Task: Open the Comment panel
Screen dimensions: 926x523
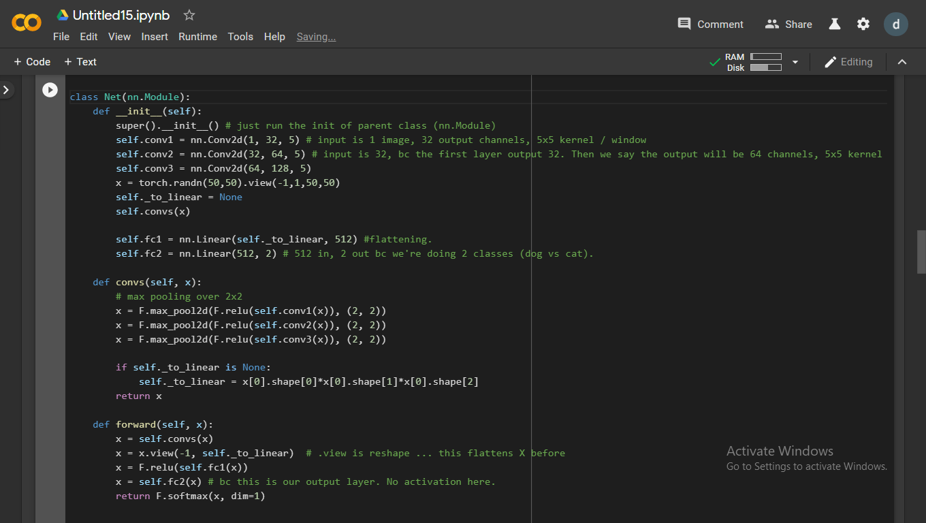Action: 710,24
